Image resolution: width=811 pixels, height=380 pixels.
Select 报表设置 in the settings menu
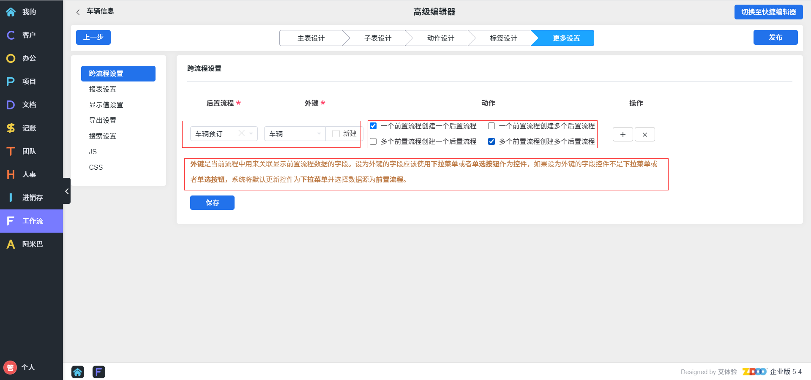(x=103, y=89)
